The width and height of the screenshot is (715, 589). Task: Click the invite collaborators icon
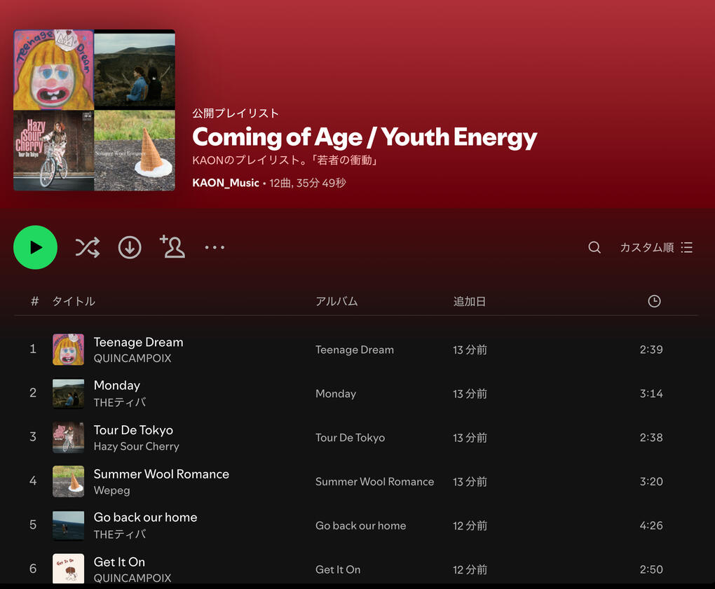pos(172,247)
